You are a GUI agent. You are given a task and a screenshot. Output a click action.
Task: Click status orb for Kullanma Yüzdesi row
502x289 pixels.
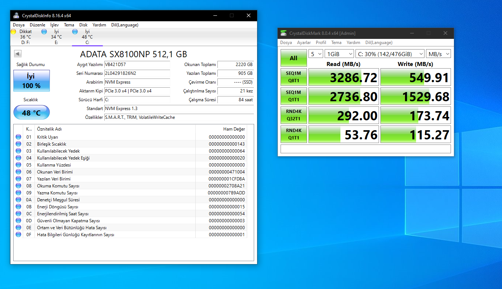[x=18, y=165]
